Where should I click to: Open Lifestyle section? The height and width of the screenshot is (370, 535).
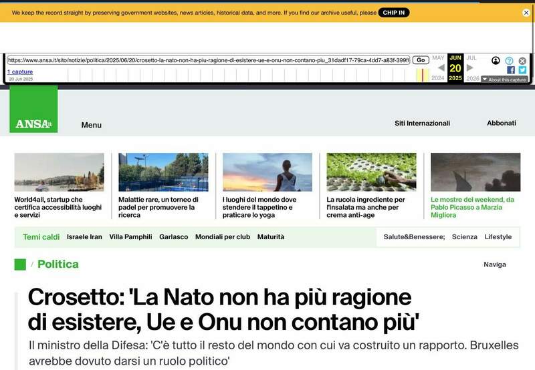tap(498, 237)
